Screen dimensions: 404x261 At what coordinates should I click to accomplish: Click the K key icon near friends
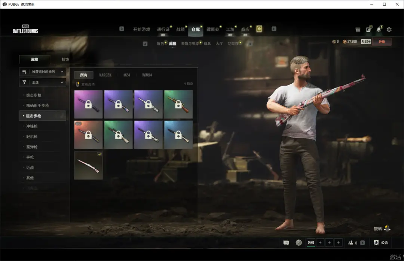pos(362,243)
